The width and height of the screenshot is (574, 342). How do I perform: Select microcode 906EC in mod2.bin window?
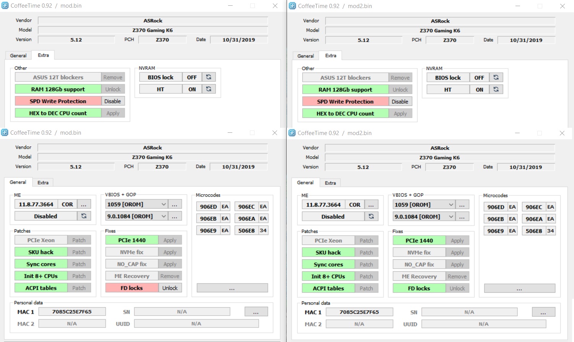click(534, 207)
